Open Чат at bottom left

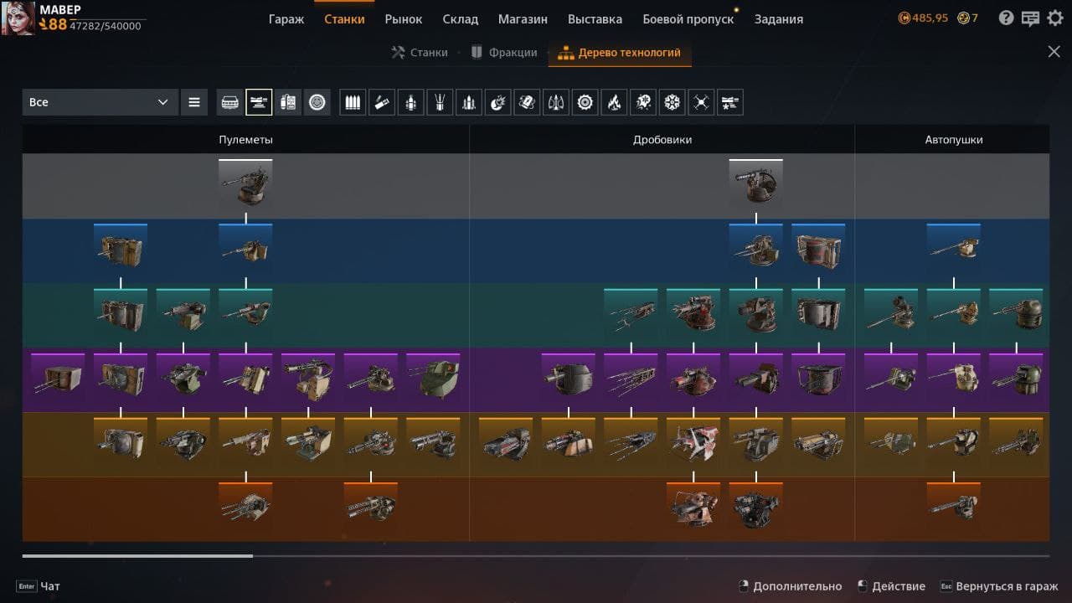click(x=49, y=586)
